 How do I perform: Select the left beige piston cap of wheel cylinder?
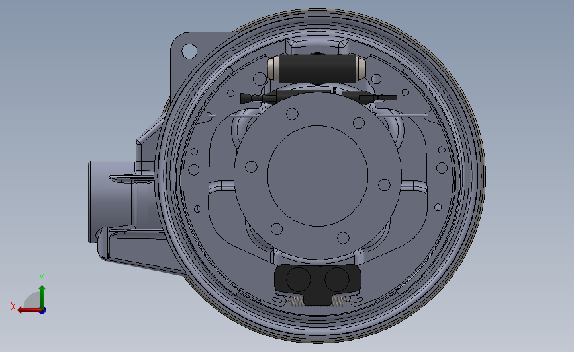[273, 68]
